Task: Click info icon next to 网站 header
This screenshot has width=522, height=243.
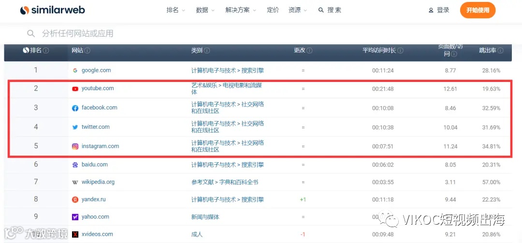Action: [87, 51]
